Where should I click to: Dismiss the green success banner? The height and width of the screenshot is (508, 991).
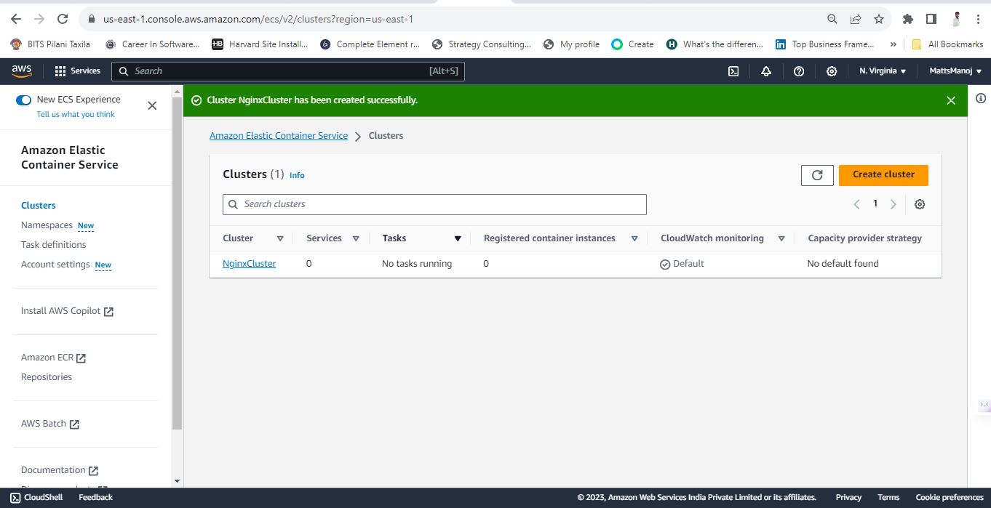(951, 100)
